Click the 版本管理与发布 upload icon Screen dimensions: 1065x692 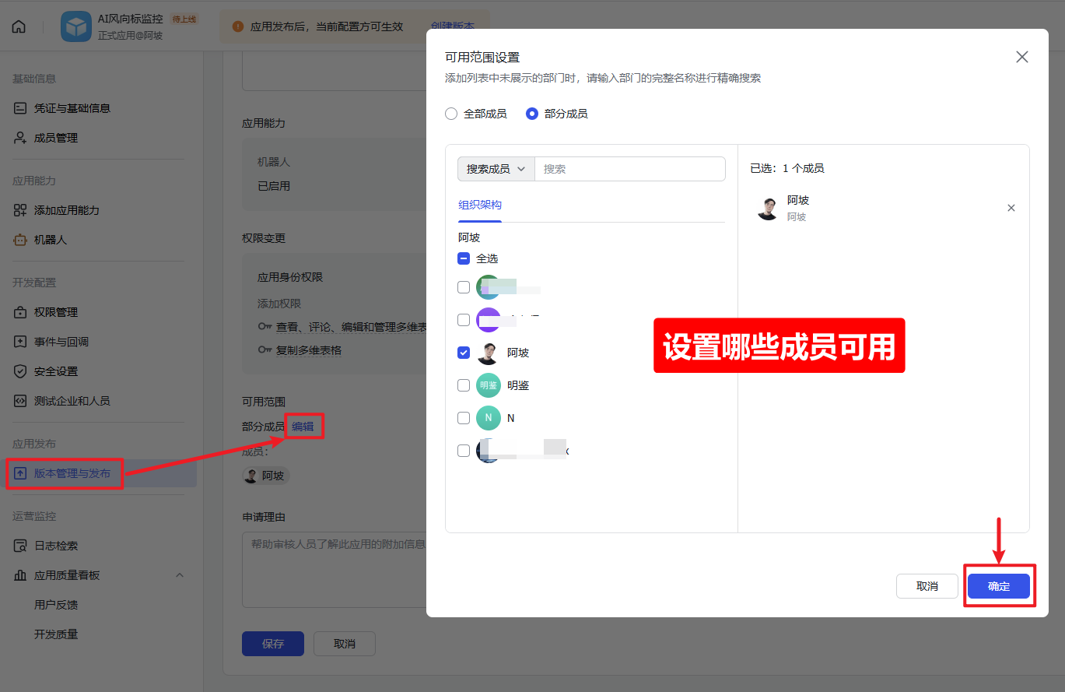pos(20,473)
